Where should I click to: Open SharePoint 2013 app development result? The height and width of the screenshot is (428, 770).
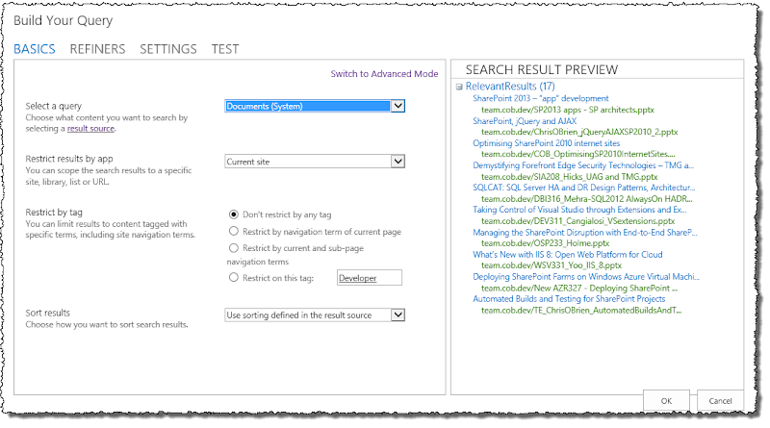pos(541,98)
